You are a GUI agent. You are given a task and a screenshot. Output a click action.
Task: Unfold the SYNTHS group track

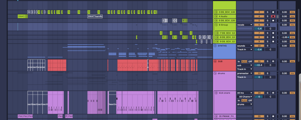click(x=215, y=46)
